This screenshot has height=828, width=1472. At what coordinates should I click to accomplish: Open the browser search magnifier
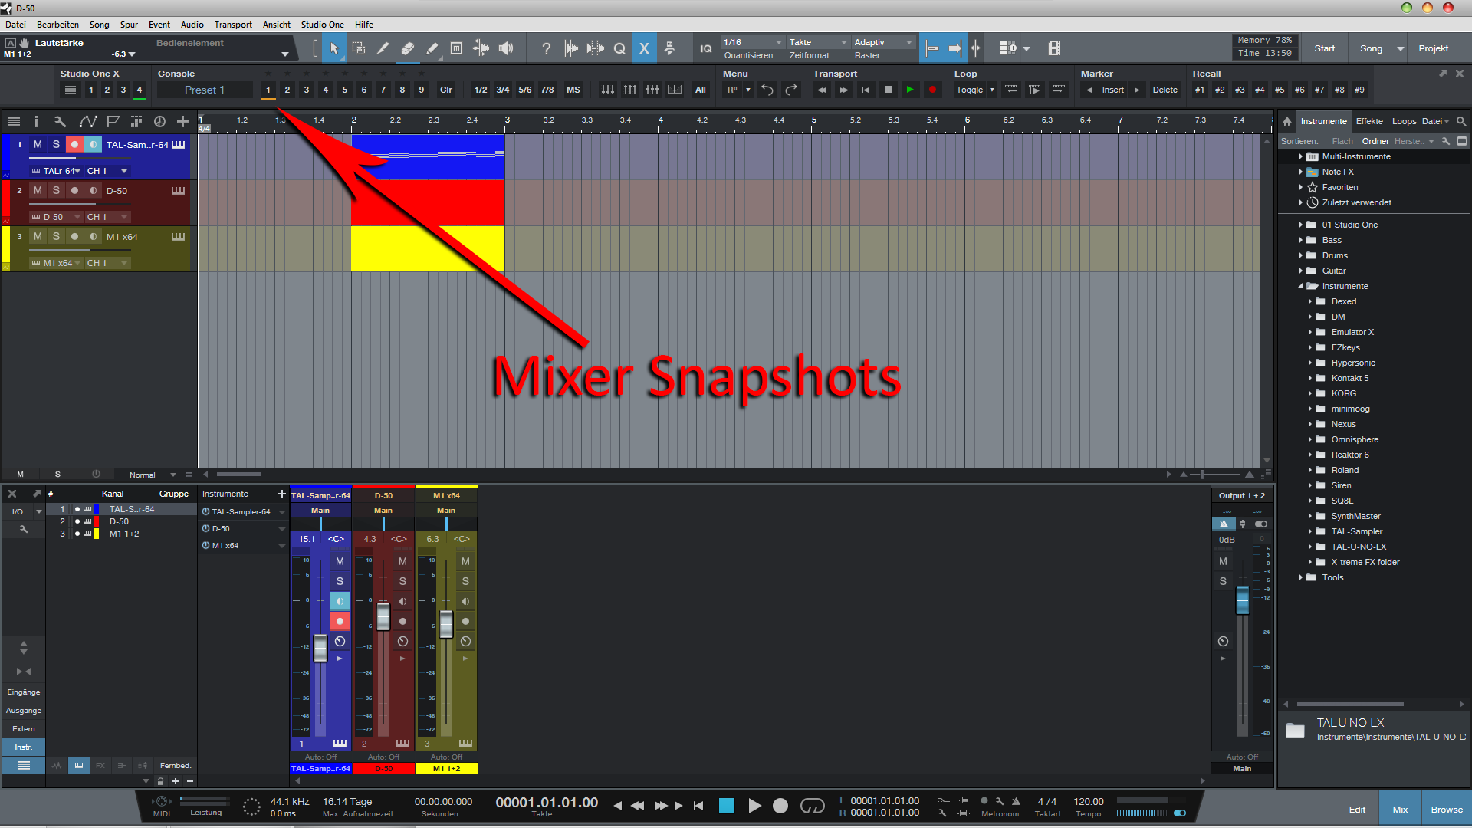[x=1461, y=121]
